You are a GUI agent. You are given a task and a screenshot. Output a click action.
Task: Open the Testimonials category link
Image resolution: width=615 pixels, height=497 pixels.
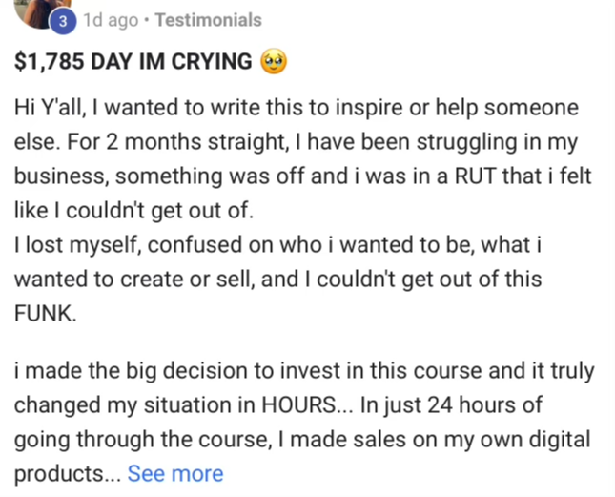208,20
